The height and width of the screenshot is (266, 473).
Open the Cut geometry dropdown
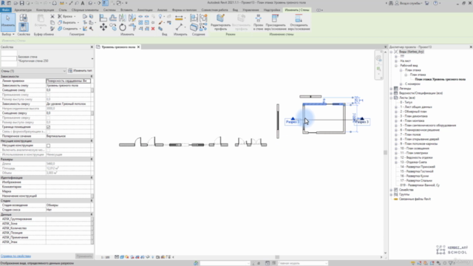78,23
